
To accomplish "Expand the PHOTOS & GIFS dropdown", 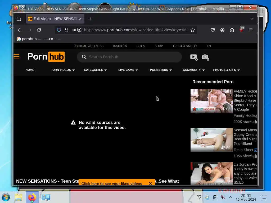I will click(x=227, y=70).
